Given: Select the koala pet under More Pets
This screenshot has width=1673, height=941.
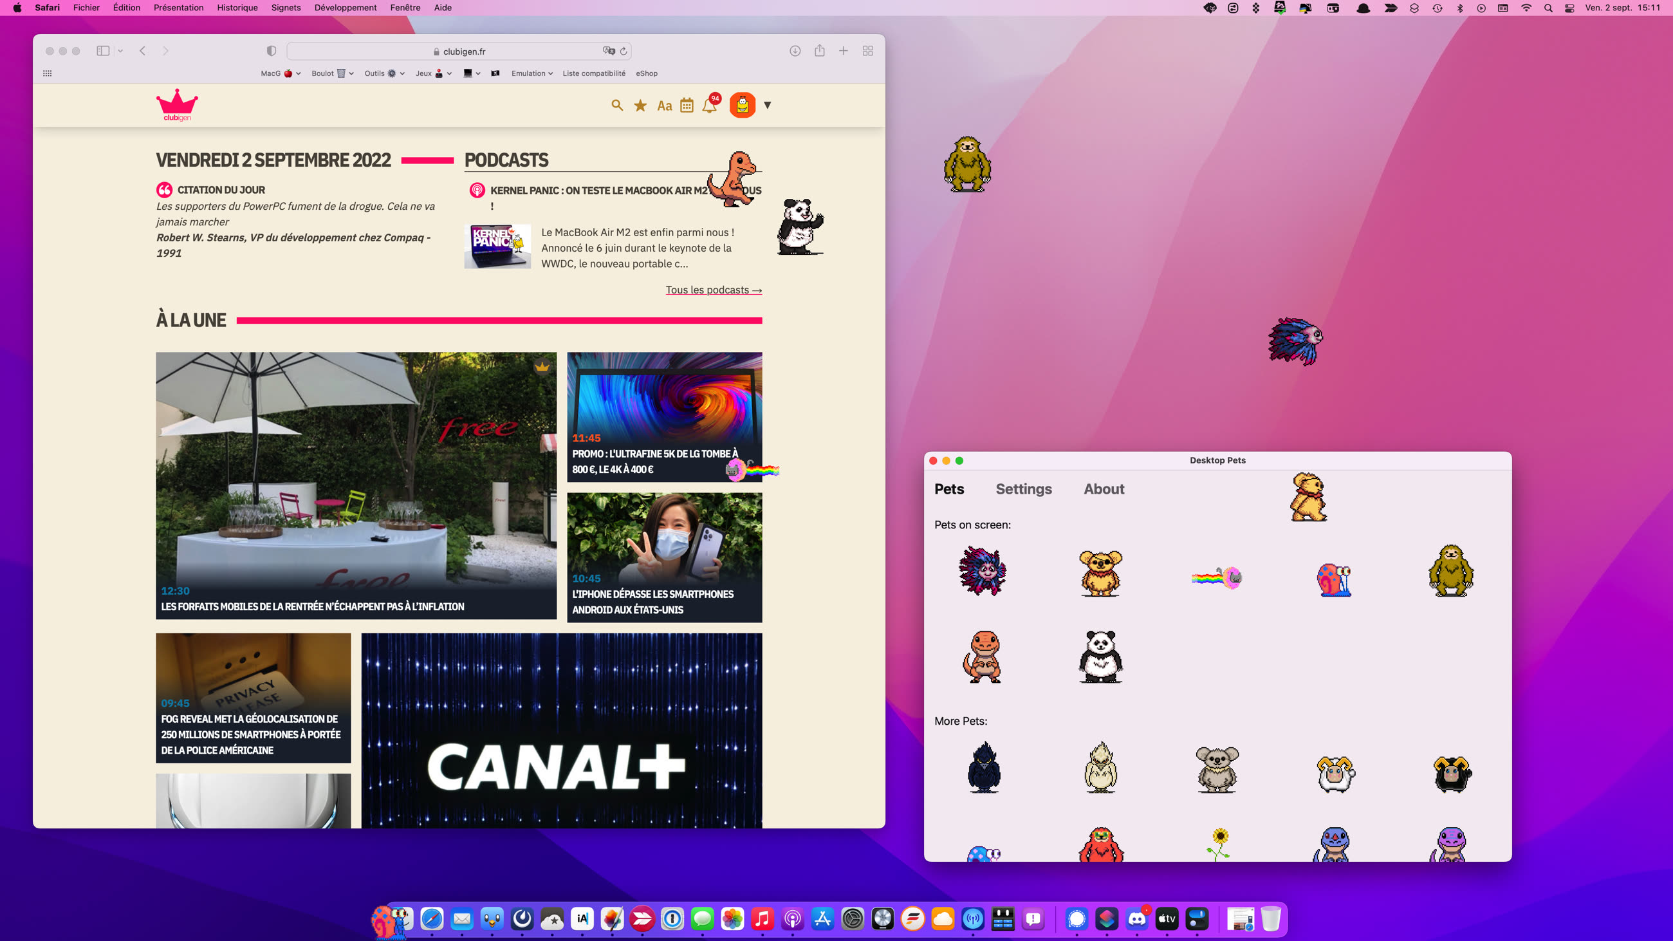Looking at the screenshot, I should 1217,770.
